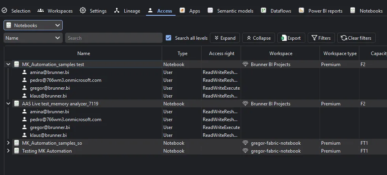
Task: Open the Name search field dropdown
Action: pos(33,38)
